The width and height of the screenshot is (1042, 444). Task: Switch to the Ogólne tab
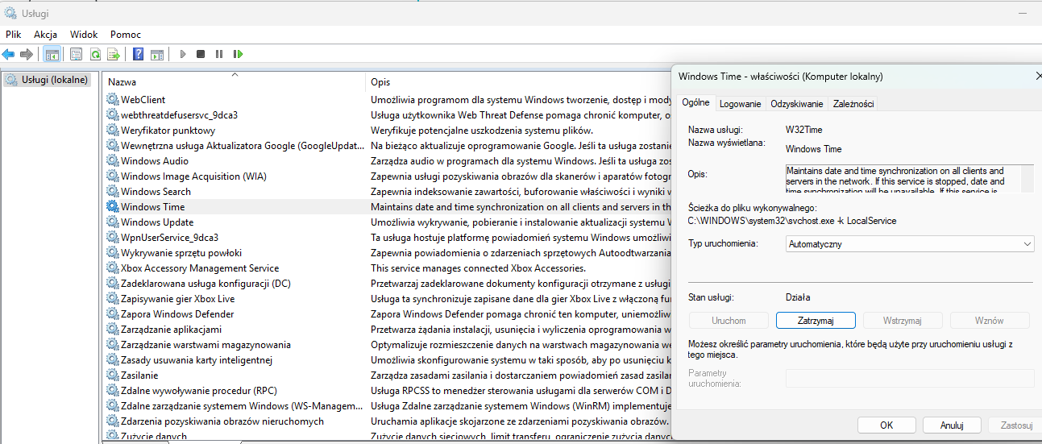point(695,103)
